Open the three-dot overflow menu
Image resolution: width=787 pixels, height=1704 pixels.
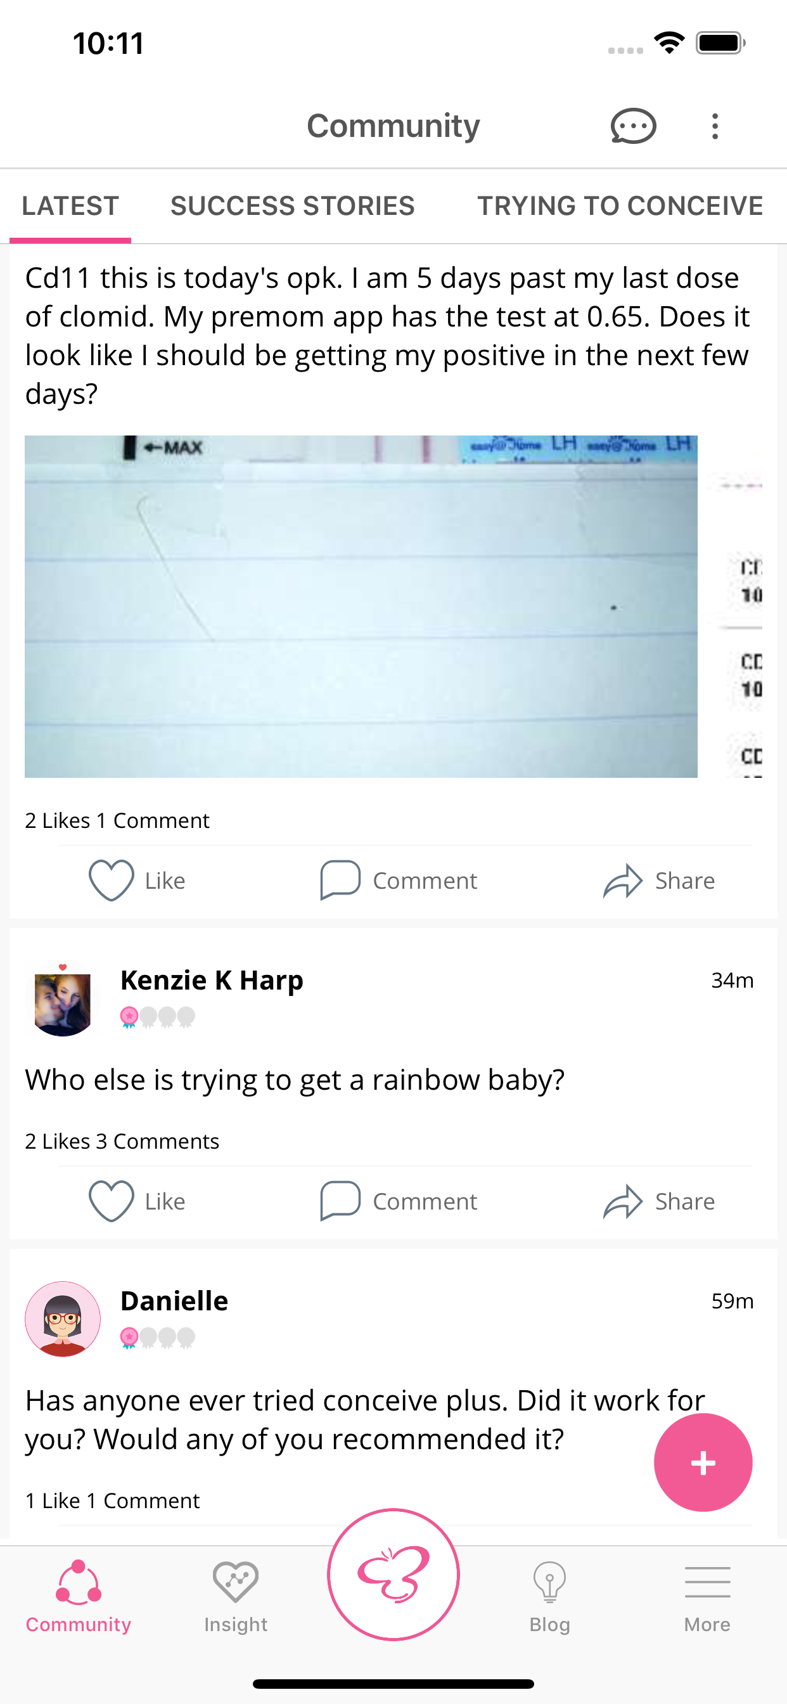pyautogui.click(x=714, y=126)
